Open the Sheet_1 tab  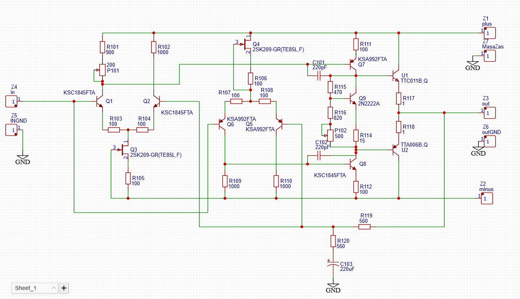coord(26,288)
